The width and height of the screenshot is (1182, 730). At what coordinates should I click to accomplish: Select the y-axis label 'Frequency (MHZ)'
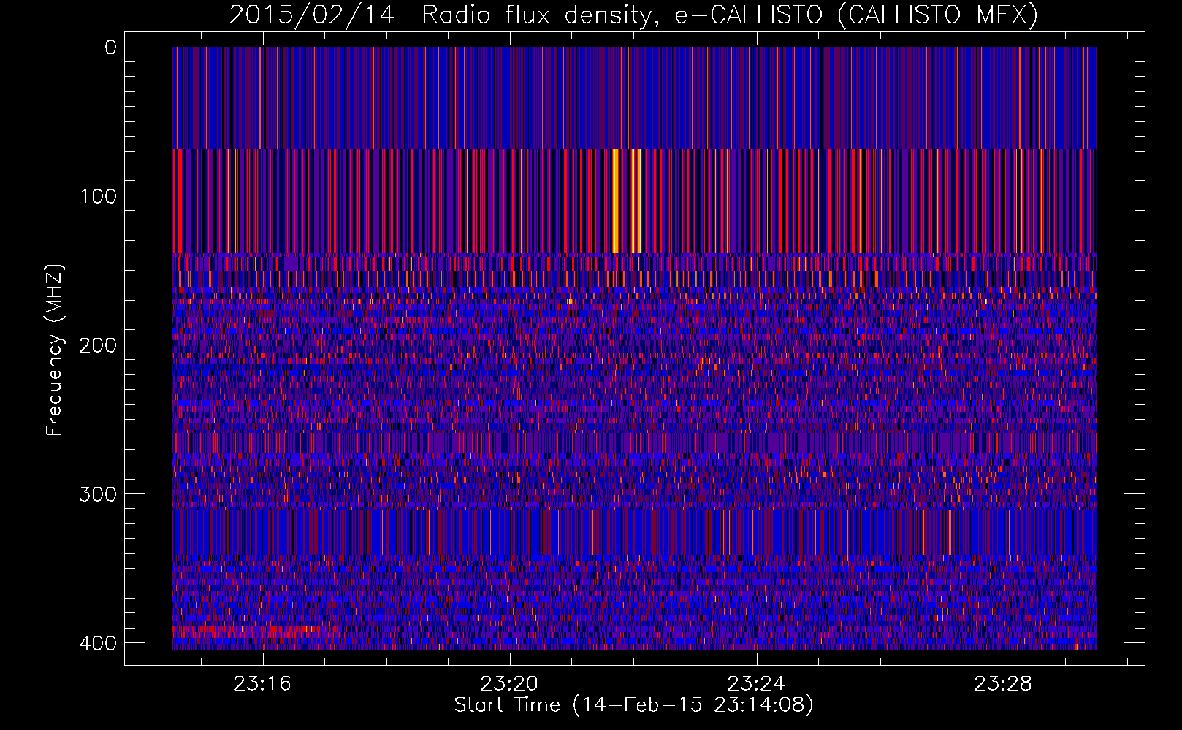point(55,350)
